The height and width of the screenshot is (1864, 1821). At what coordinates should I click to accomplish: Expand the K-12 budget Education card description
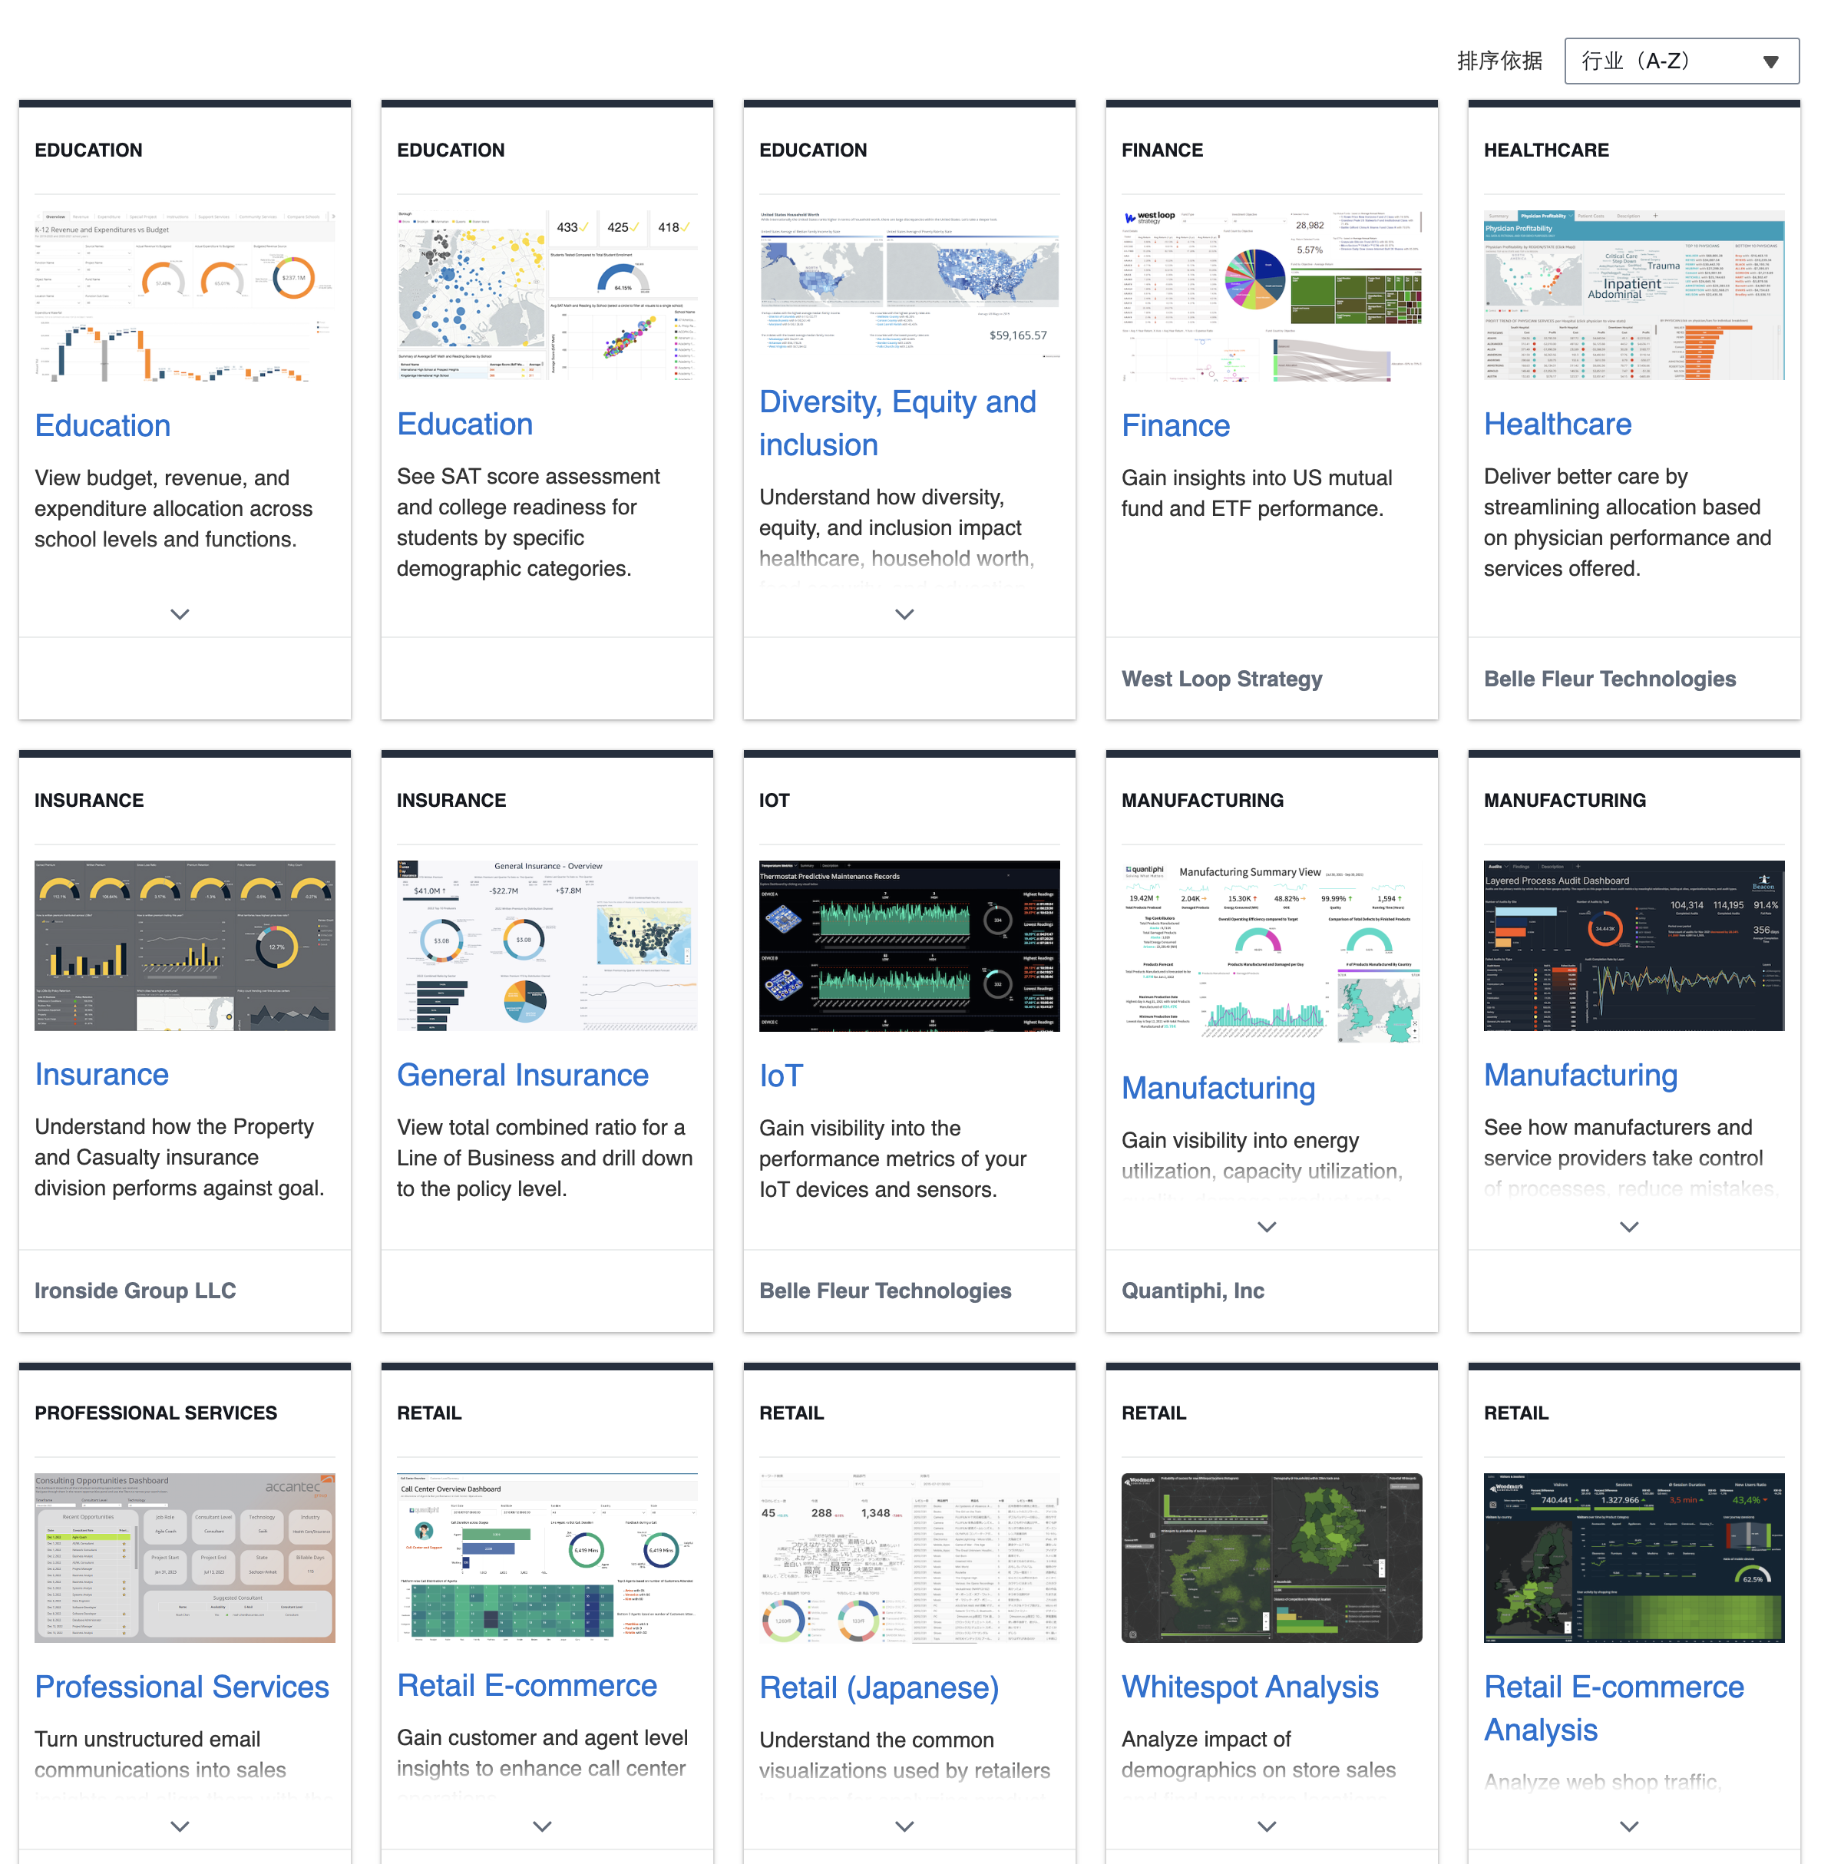point(180,614)
